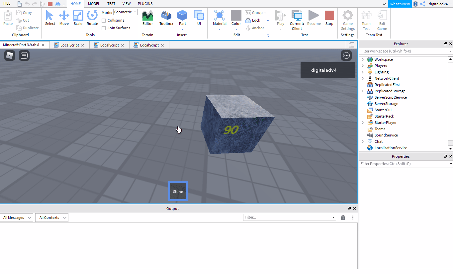
Task: Select ServerScriptService in Explorer
Action: pyautogui.click(x=391, y=97)
